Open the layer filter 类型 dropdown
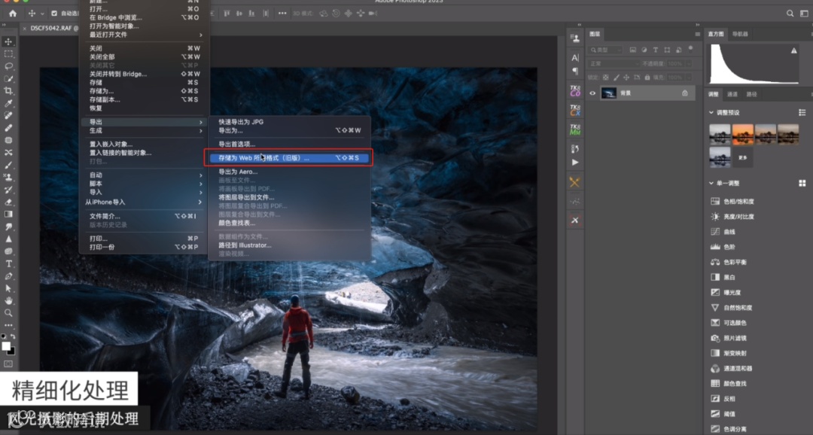 tap(606, 50)
